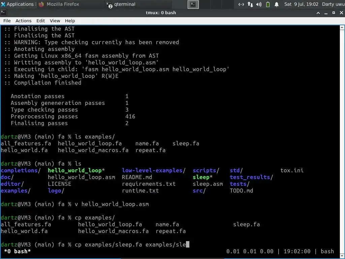
Task: Click 'sleep*' green executable name
Action: point(202,177)
